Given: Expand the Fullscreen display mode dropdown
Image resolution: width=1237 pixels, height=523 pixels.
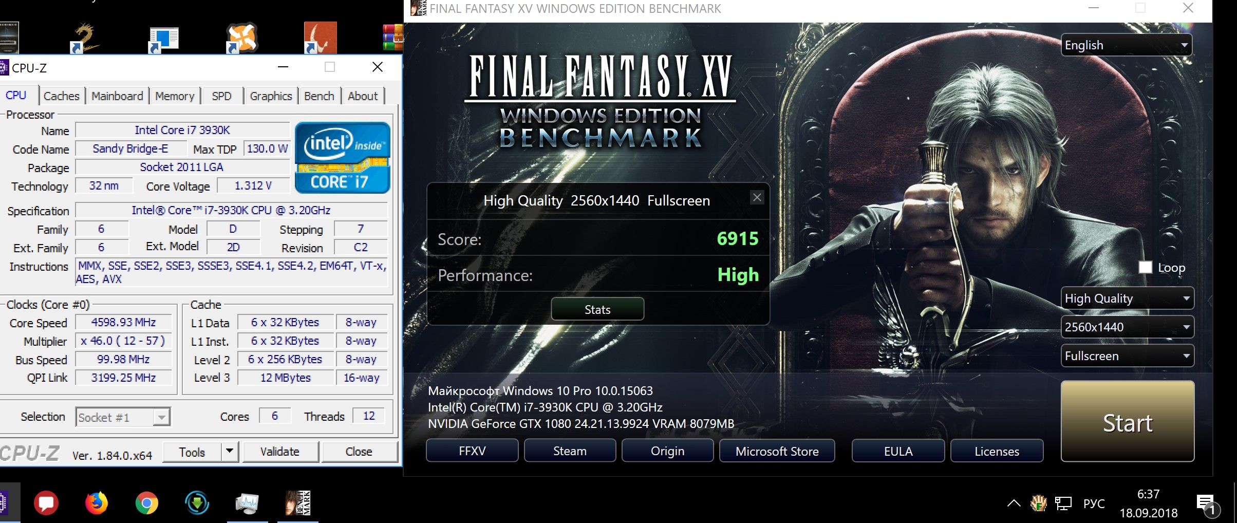Looking at the screenshot, I should pos(1127,356).
